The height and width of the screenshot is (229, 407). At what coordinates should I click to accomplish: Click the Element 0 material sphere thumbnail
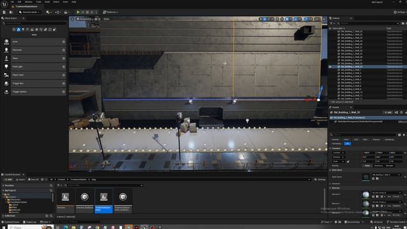click(x=366, y=195)
